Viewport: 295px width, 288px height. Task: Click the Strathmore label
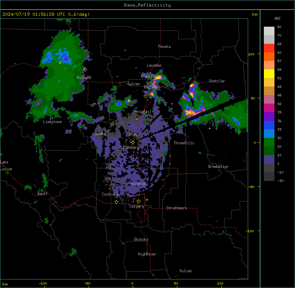[x=177, y=208]
